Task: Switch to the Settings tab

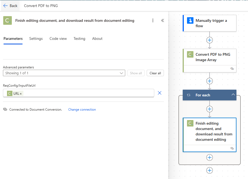Action: (36, 38)
